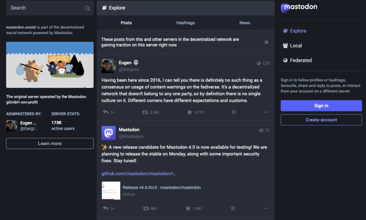Open the Mastodon account avatar
Viewport: 366px width, 220px height.
108,133
